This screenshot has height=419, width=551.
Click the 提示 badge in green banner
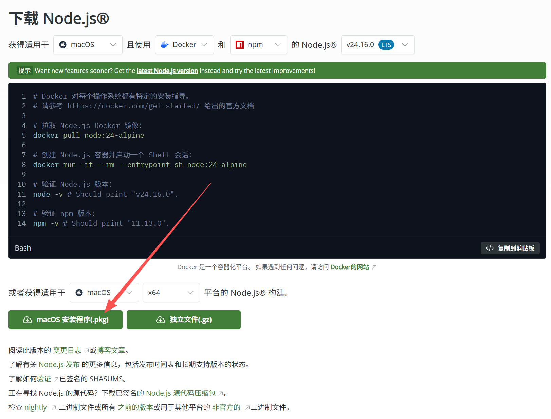click(24, 71)
